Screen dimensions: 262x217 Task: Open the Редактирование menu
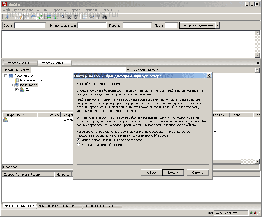(x=26, y=10)
